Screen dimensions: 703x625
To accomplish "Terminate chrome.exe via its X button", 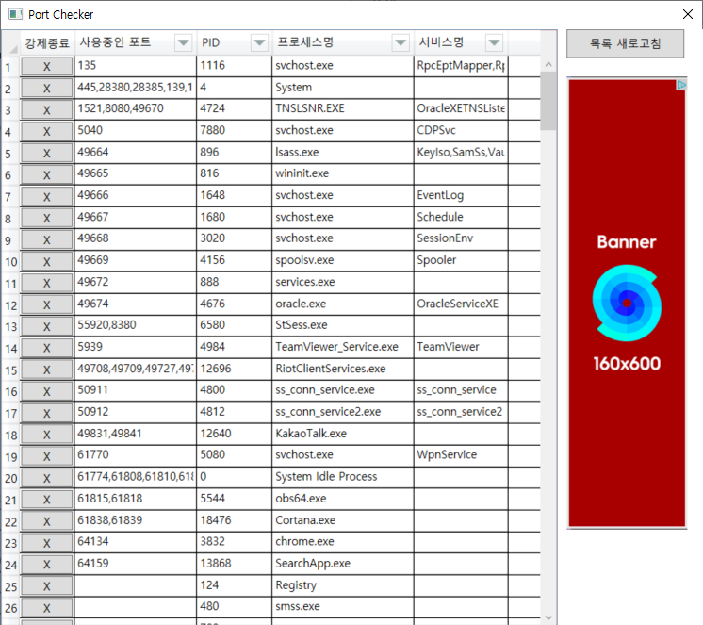I will pos(46,543).
